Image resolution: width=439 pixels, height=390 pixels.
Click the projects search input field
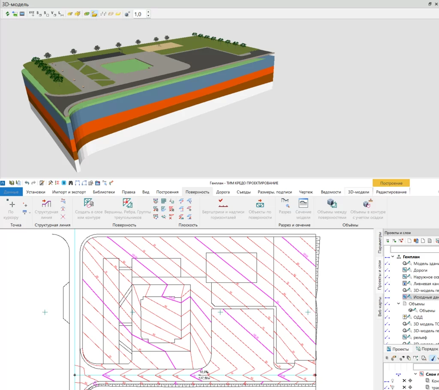click(415, 249)
